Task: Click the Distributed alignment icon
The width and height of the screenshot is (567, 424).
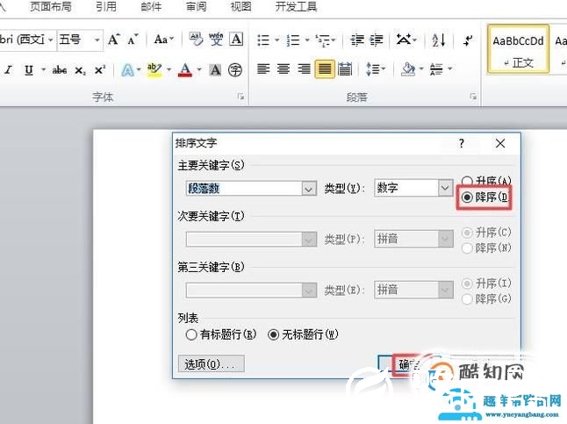Action: 345,68
